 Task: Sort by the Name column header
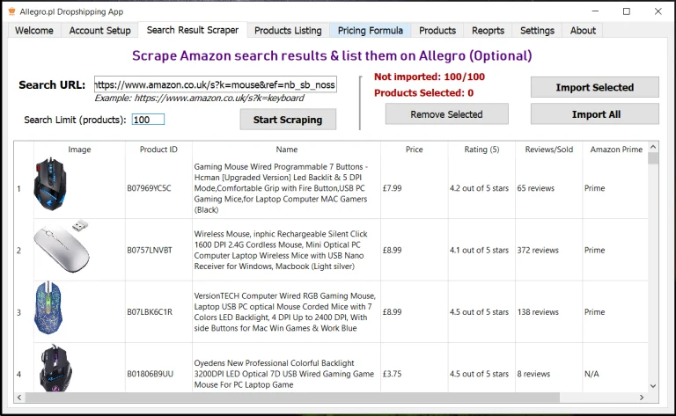click(x=287, y=150)
